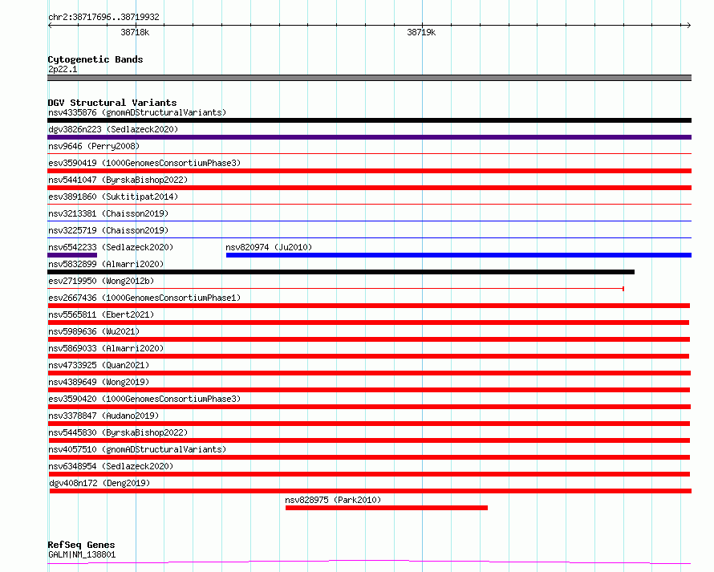Click the 38718k ruler label
The height and width of the screenshot is (572, 714).
click(x=135, y=32)
